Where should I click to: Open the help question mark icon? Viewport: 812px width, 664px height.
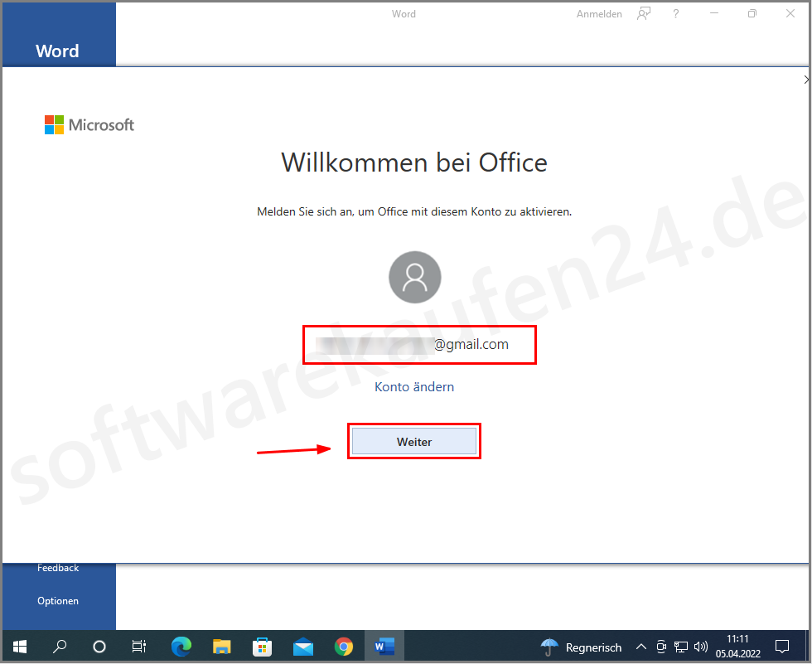point(676,14)
